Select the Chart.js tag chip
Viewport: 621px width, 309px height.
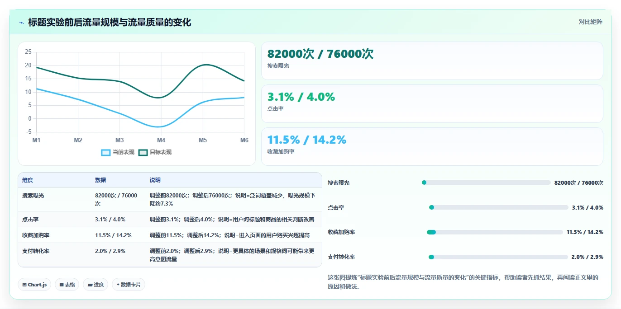point(34,285)
